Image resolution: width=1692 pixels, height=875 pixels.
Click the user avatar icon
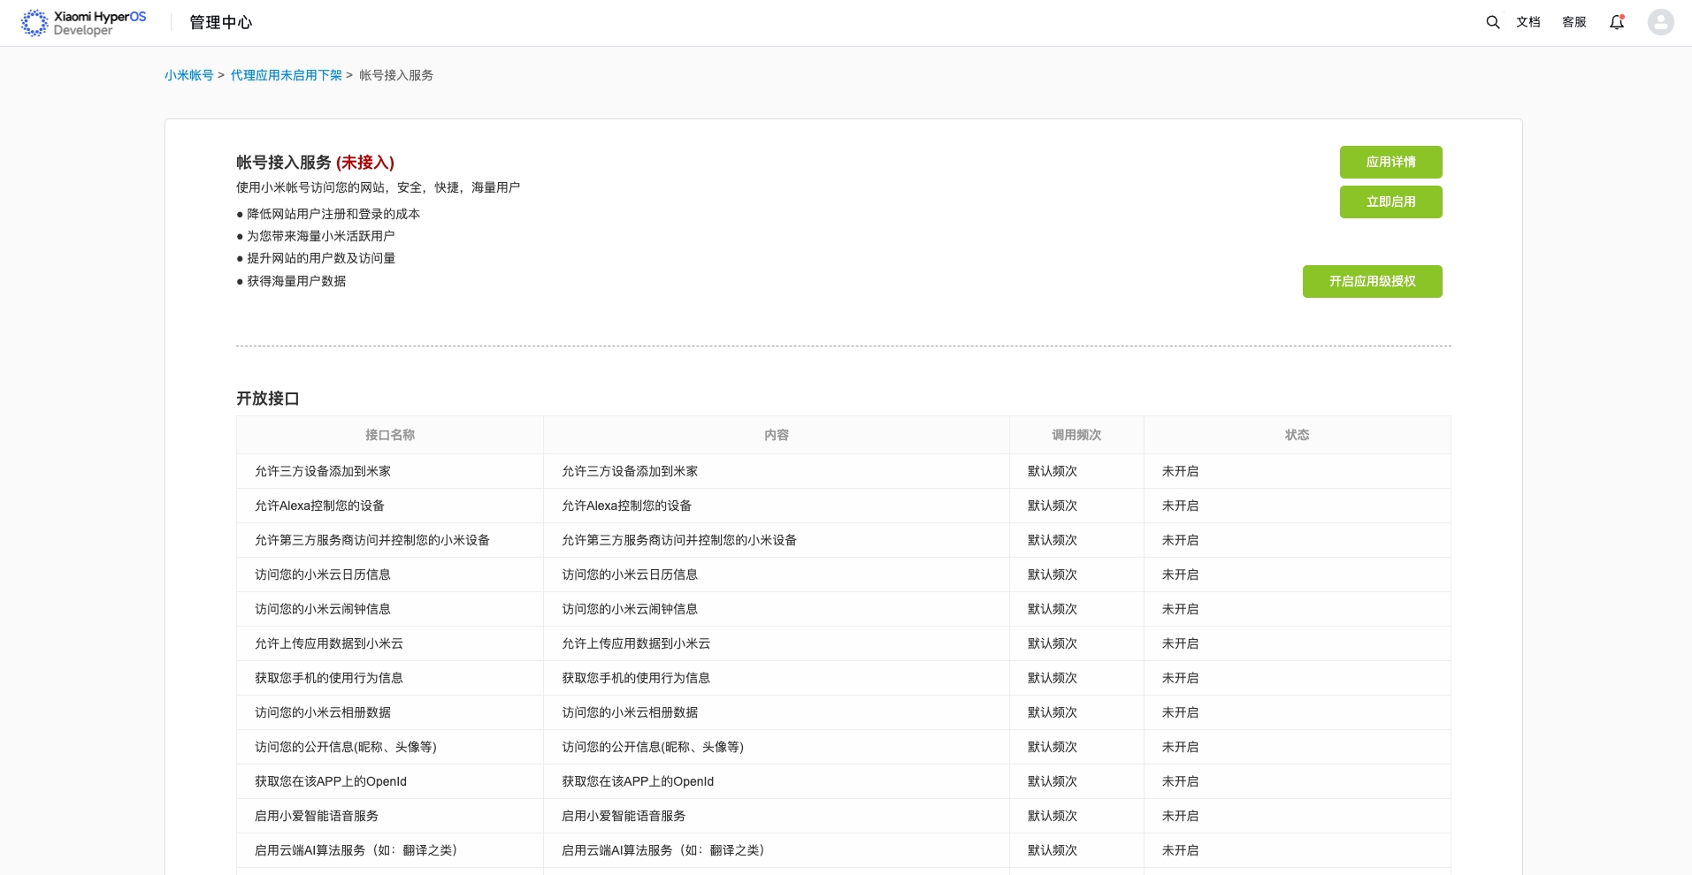click(1660, 22)
